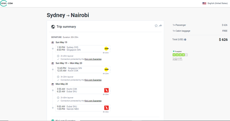This screenshot has width=230, height=121.
Task: Open Kiwi.com Guarantee link after 2h 40m layover
Action: [x=93, y=101]
